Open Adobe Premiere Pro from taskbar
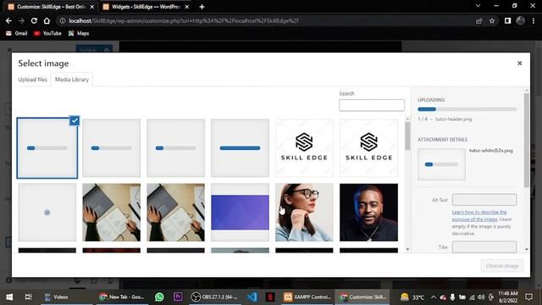542x305 pixels. 178,297
